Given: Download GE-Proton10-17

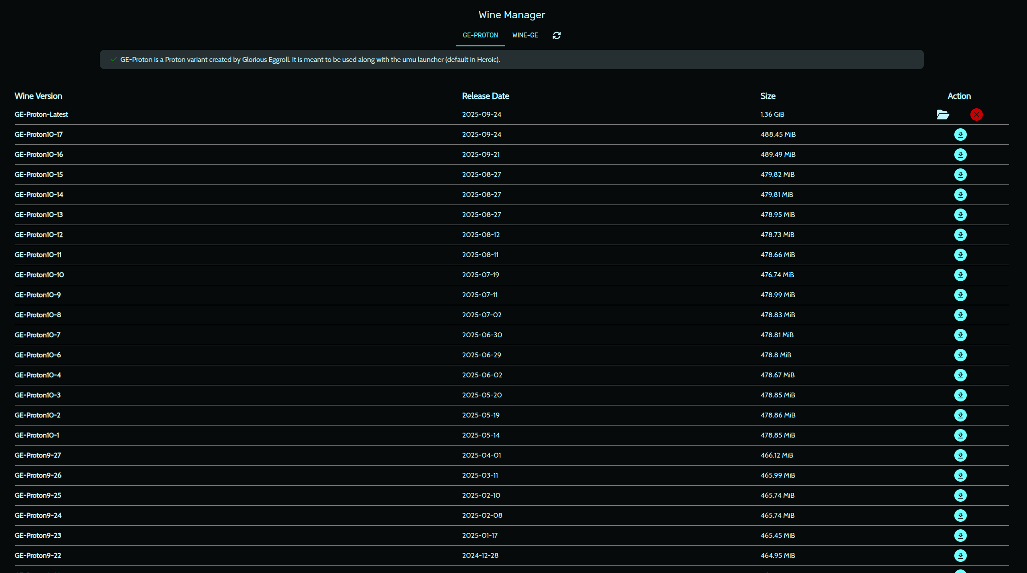Looking at the screenshot, I should pos(960,135).
